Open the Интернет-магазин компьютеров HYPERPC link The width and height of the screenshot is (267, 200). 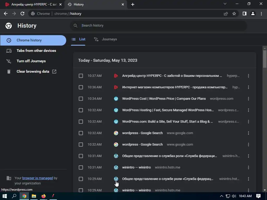click(x=175, y=87)
